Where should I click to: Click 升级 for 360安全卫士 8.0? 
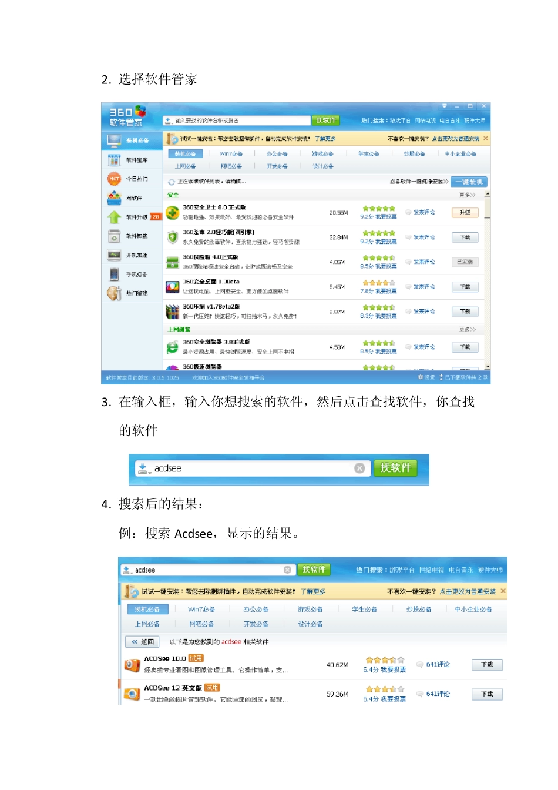coord(465,212)
